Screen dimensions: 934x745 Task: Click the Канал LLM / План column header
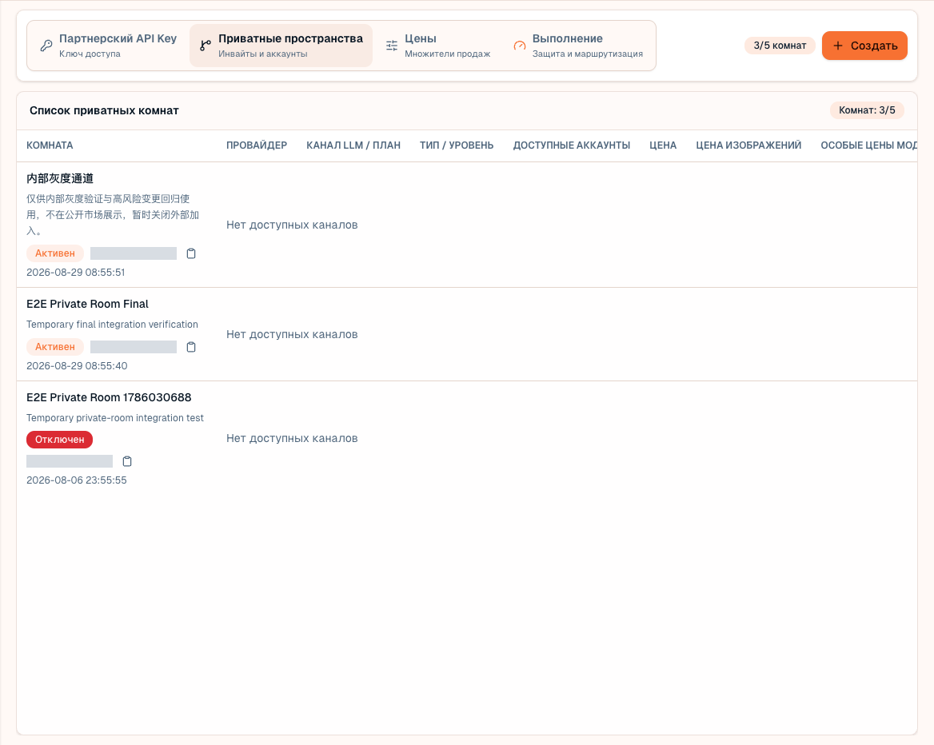point(353,145)
